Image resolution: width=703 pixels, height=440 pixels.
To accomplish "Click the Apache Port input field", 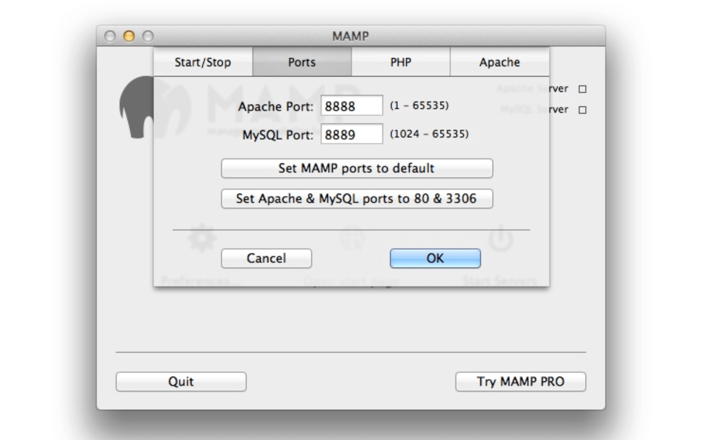I will click(351, 106).
